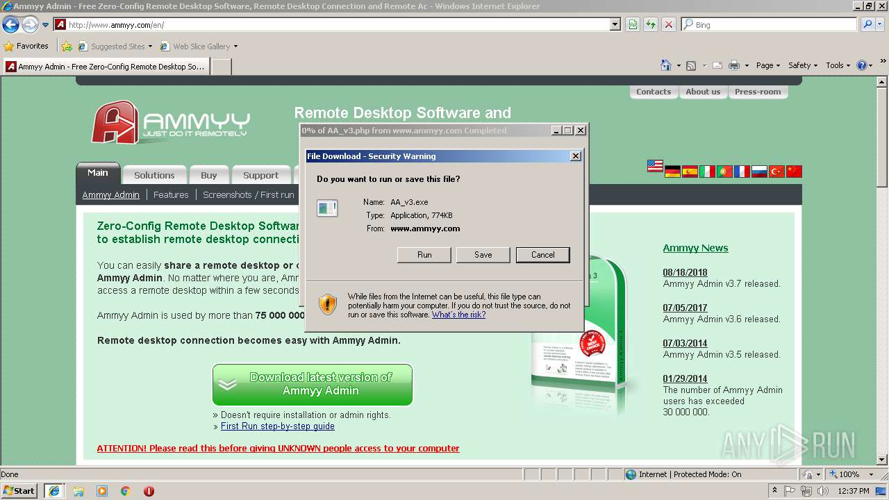Click the IE Forward navigation button
The height and width of the screenshot is (500, 889).
(x=30, y=25)
